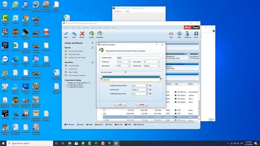Click the Partition Label text field
This screenshot has width=260, height=146.
point(139,58)
